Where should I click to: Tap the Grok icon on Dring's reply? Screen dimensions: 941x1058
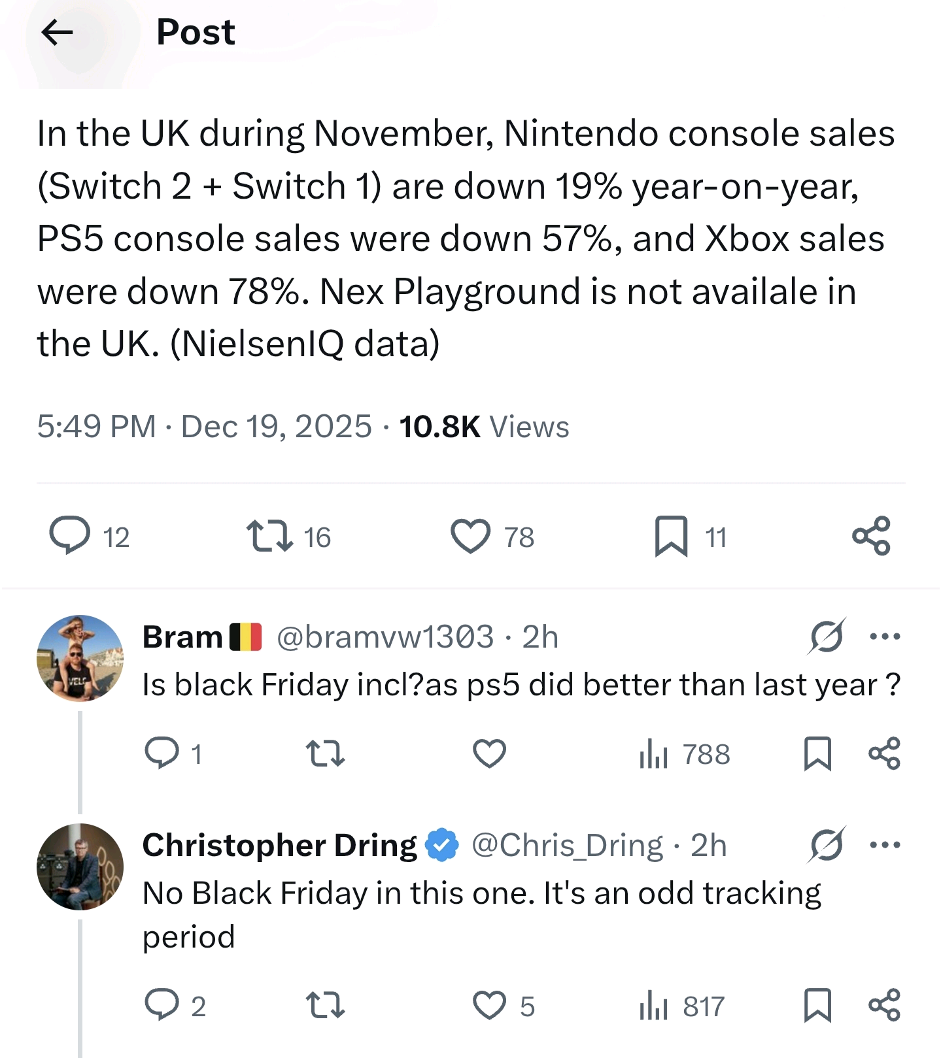tap(827, 844)
